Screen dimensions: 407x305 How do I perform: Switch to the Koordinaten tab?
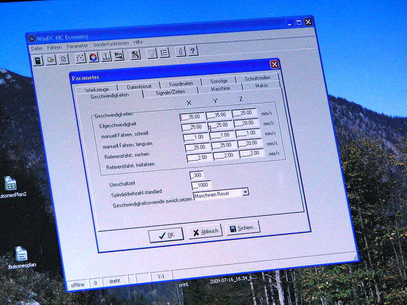coord(181,84)
